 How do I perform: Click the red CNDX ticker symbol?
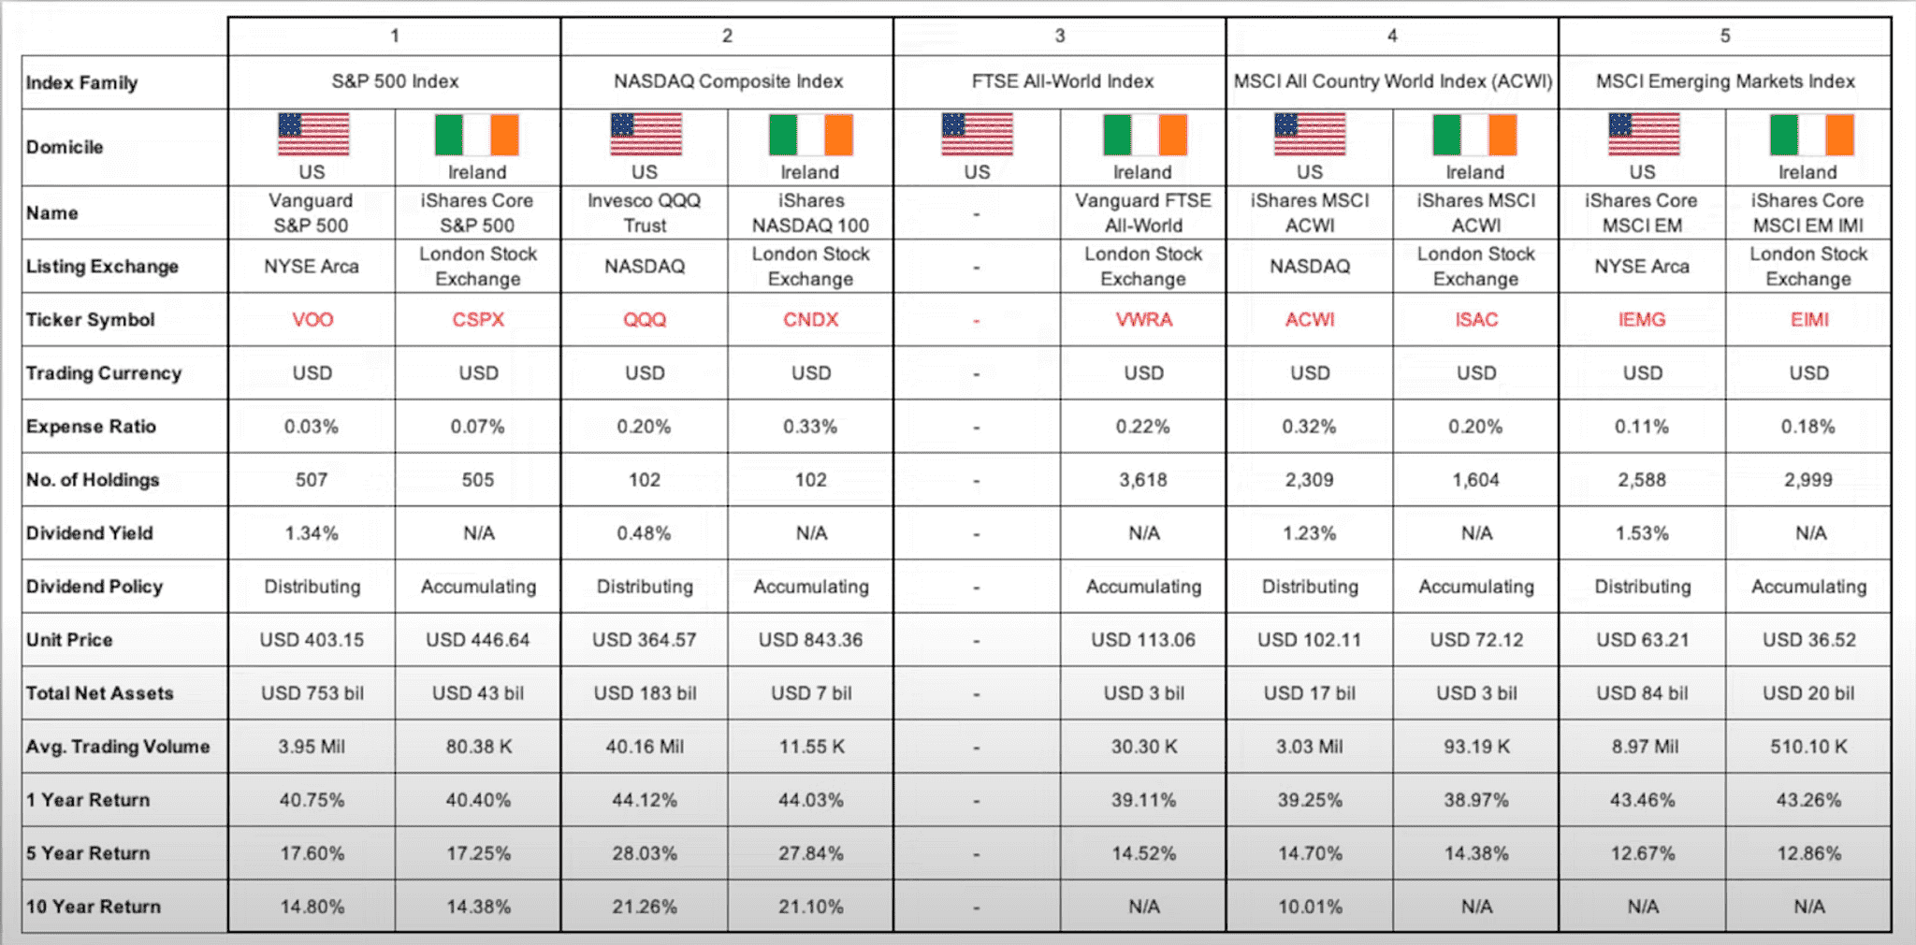coord(811,320)
